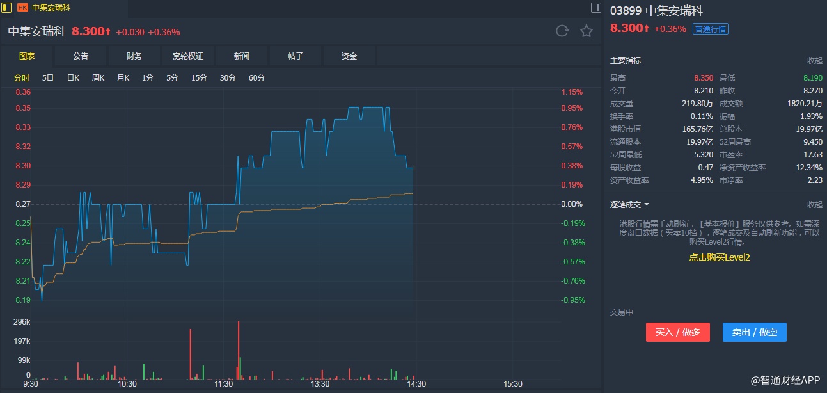This screenshot has width=827, height=393.
Task: Click the HK market badge icon
Action: click(x=22, y=8)
